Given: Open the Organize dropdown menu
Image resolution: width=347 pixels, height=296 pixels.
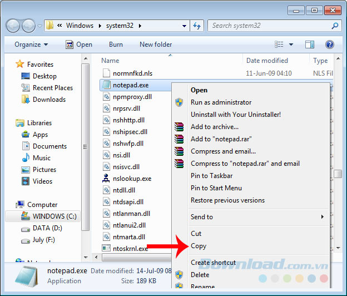Looking at the screenshot, I should point(31,45).
